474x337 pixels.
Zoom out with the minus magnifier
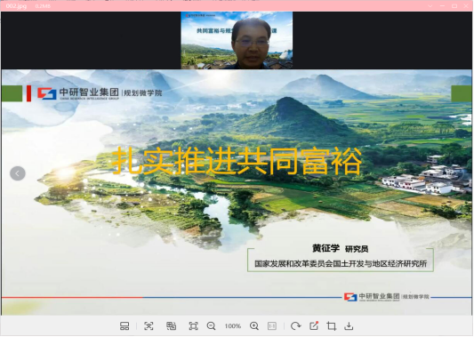click(x=211, y=325)
